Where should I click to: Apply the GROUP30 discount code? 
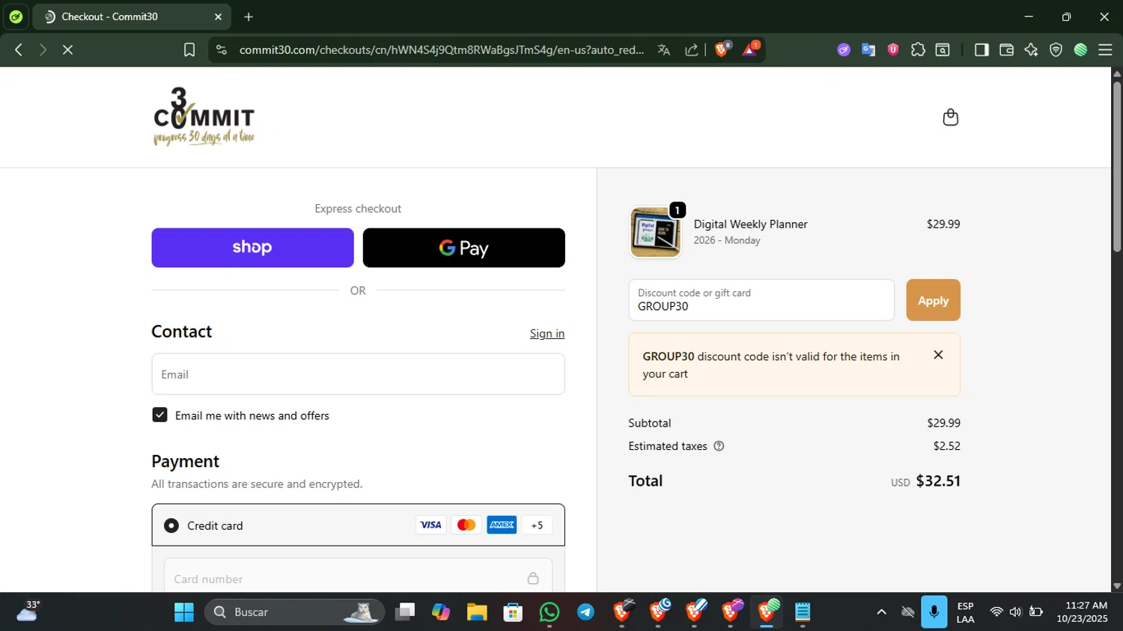[x=933, y=300]
